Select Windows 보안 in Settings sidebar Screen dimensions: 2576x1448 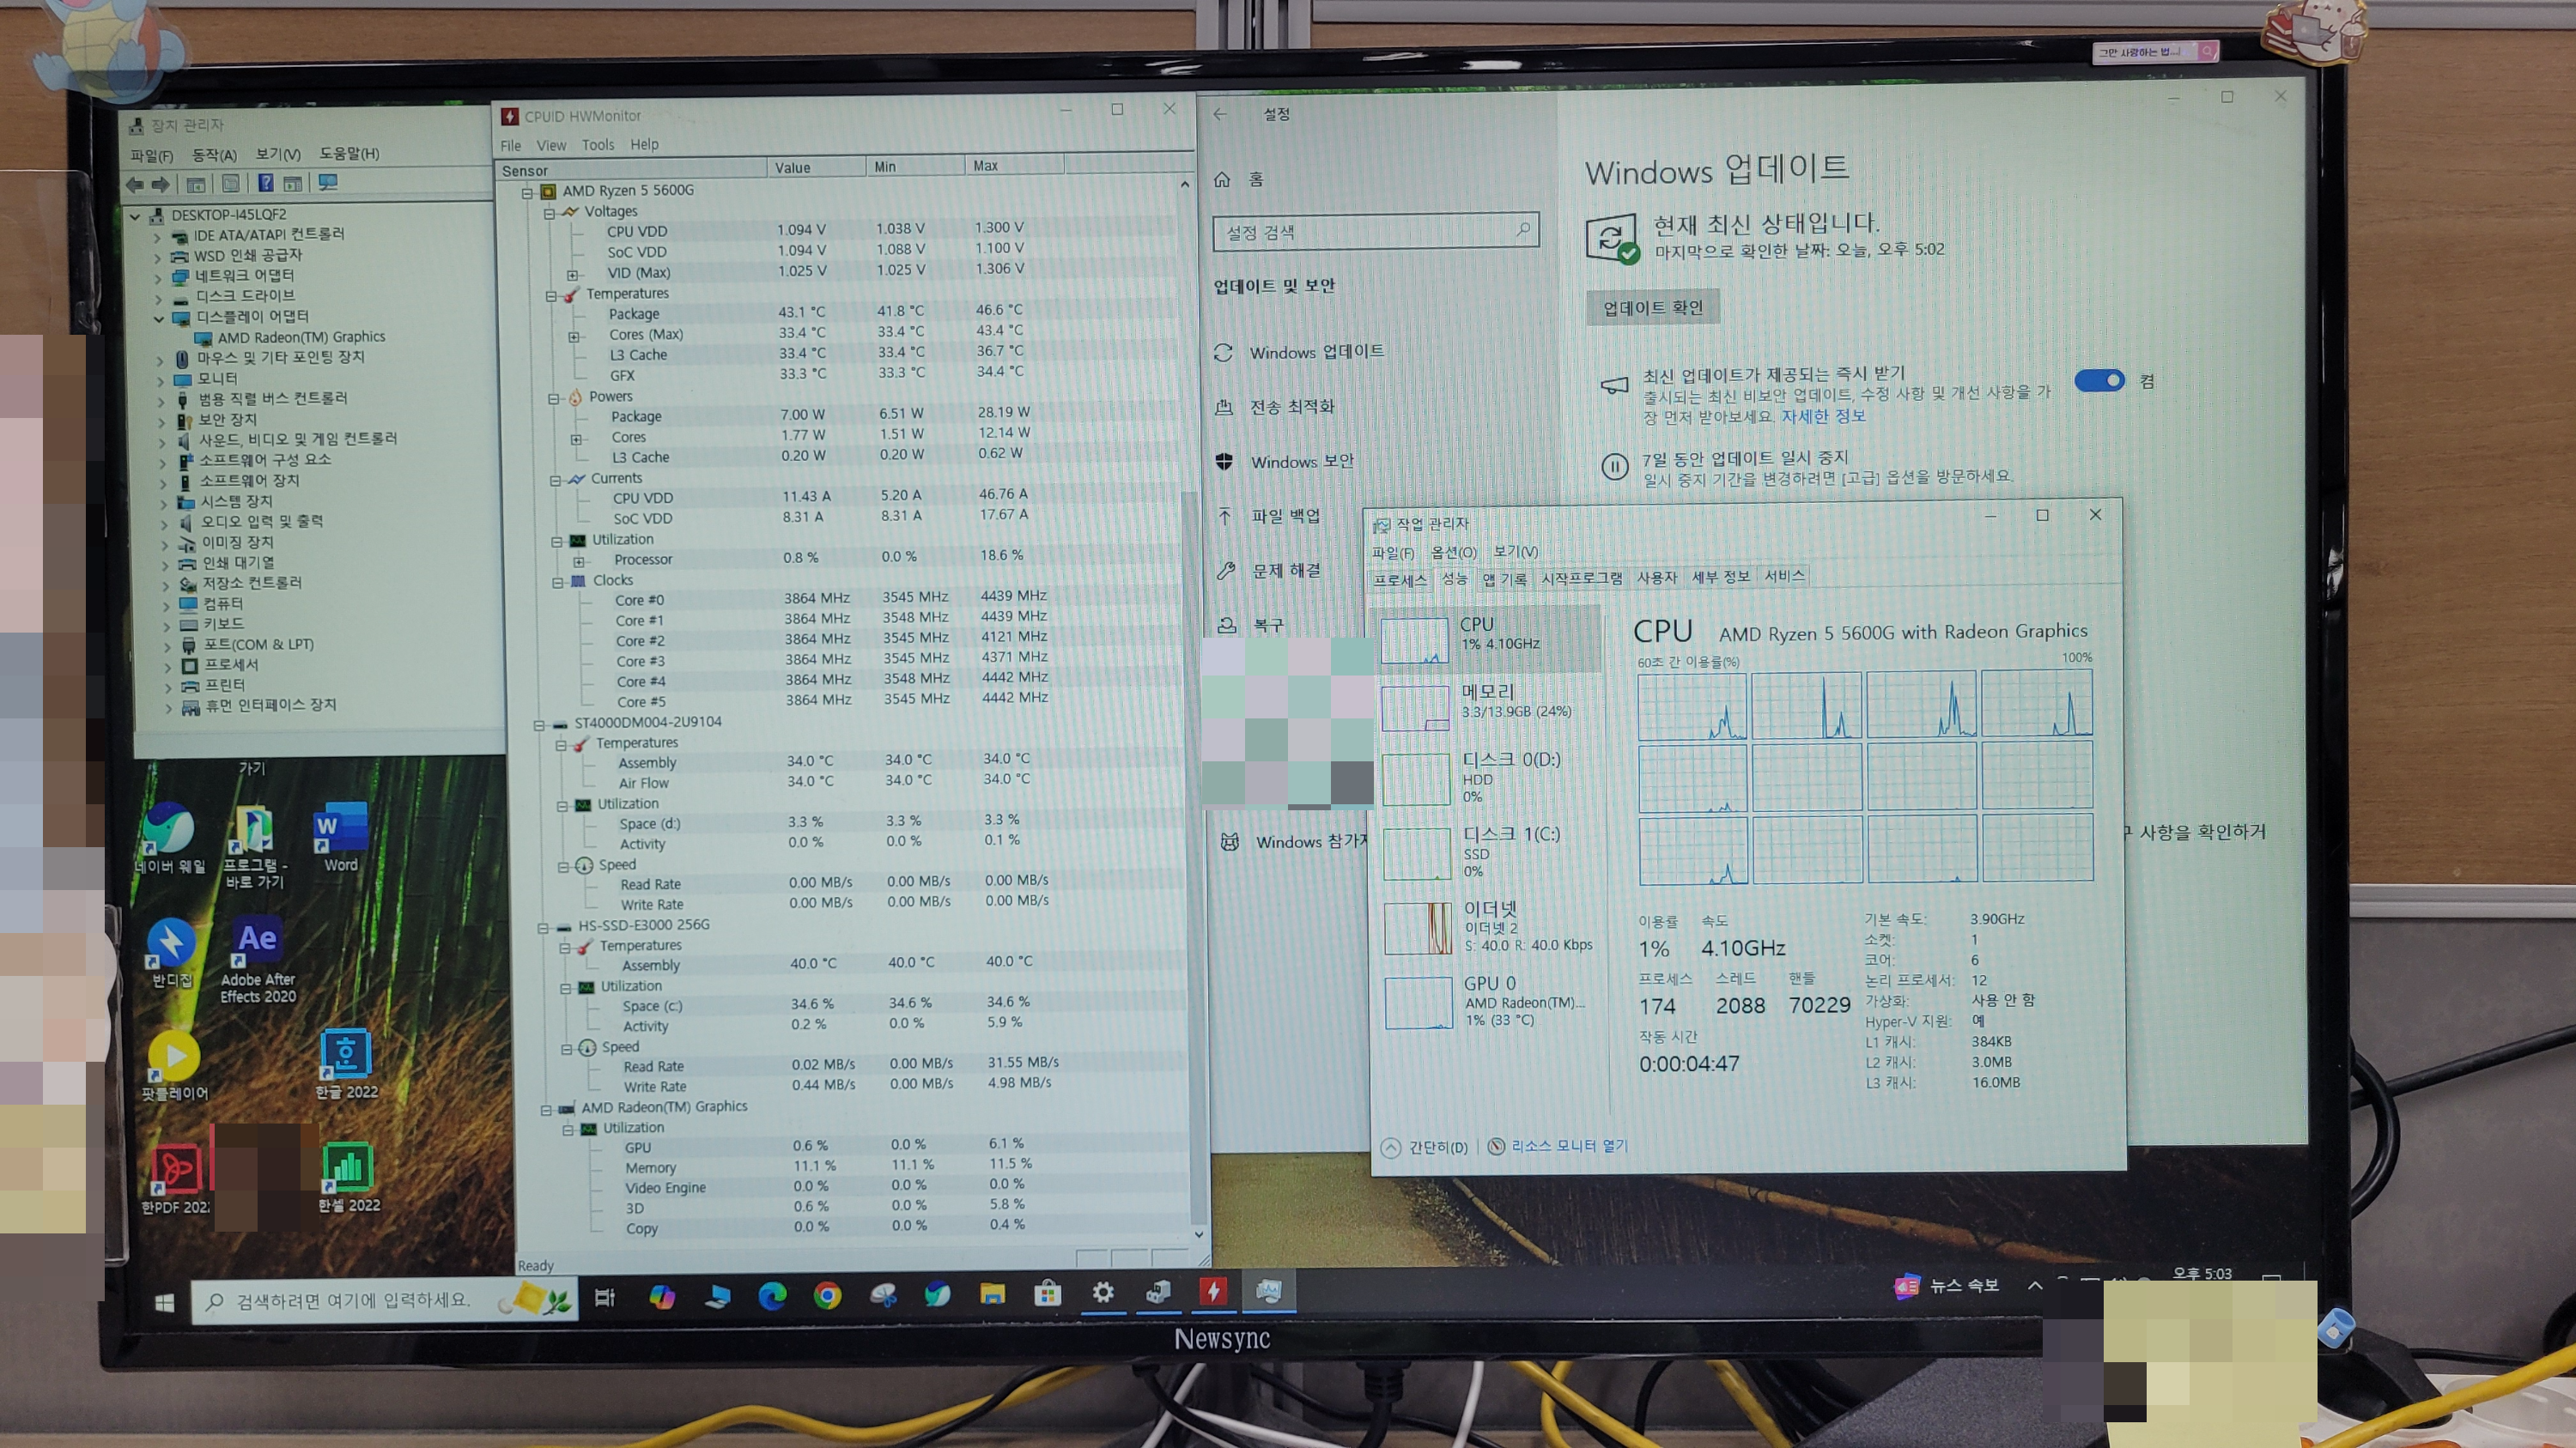(x=1302, y=462)
